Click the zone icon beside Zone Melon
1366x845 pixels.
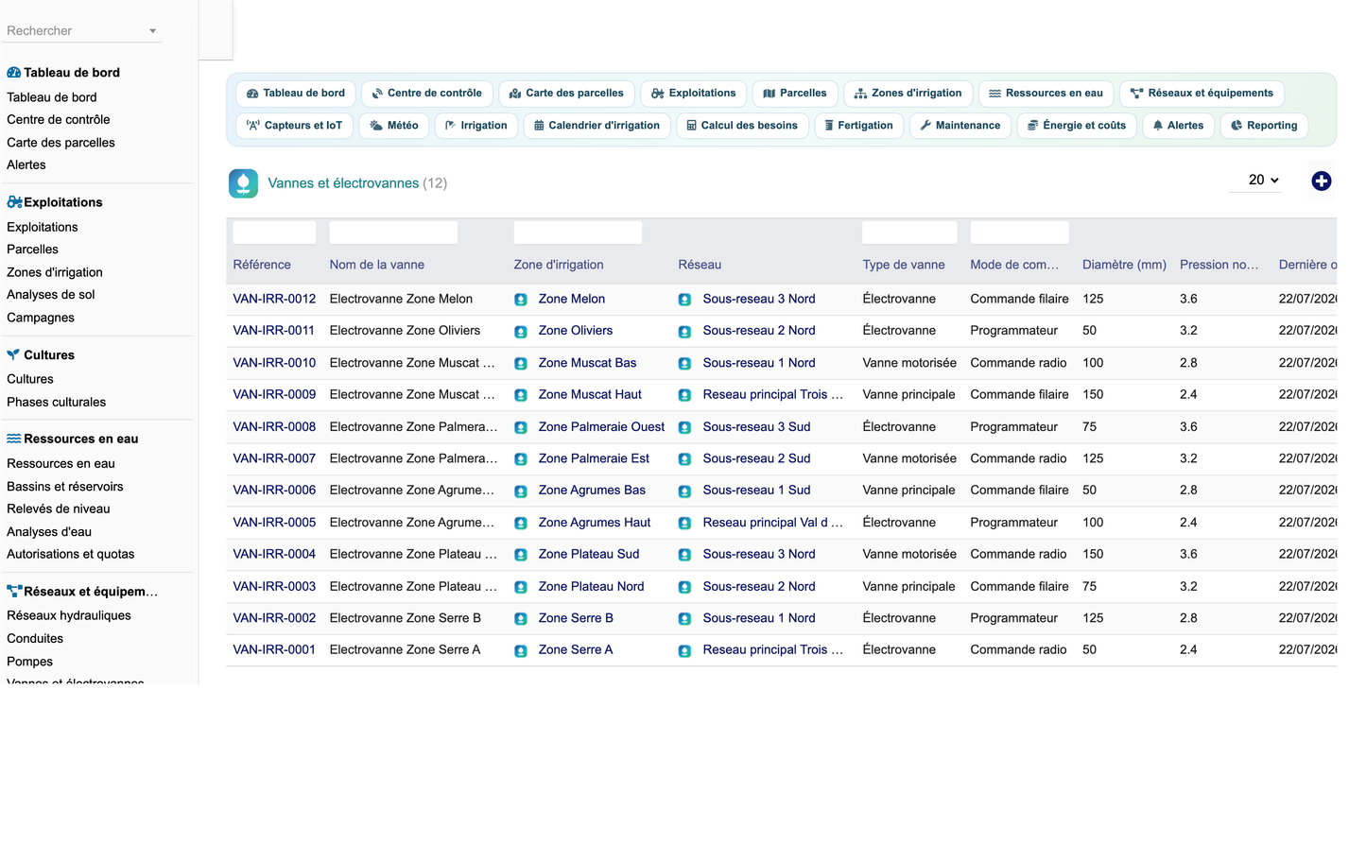click(x=521, y=300)
